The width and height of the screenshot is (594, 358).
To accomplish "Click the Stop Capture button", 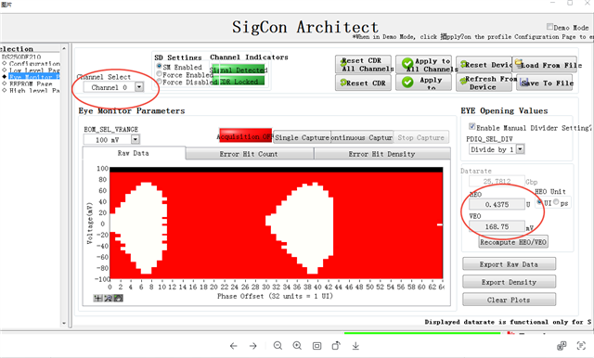I will (420, 137).
